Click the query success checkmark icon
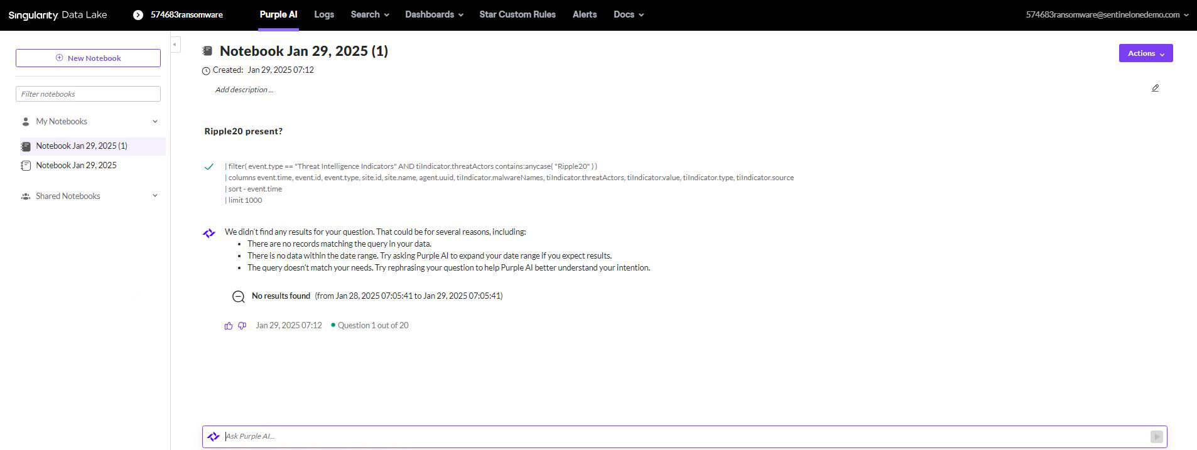 click(209, 166)
